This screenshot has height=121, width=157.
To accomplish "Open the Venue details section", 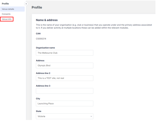I will tap(8, 9).
